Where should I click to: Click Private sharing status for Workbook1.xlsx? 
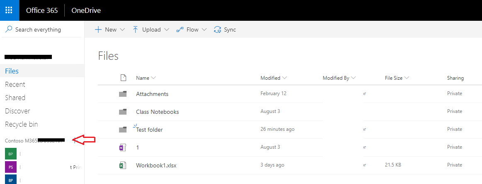[454, 164]
